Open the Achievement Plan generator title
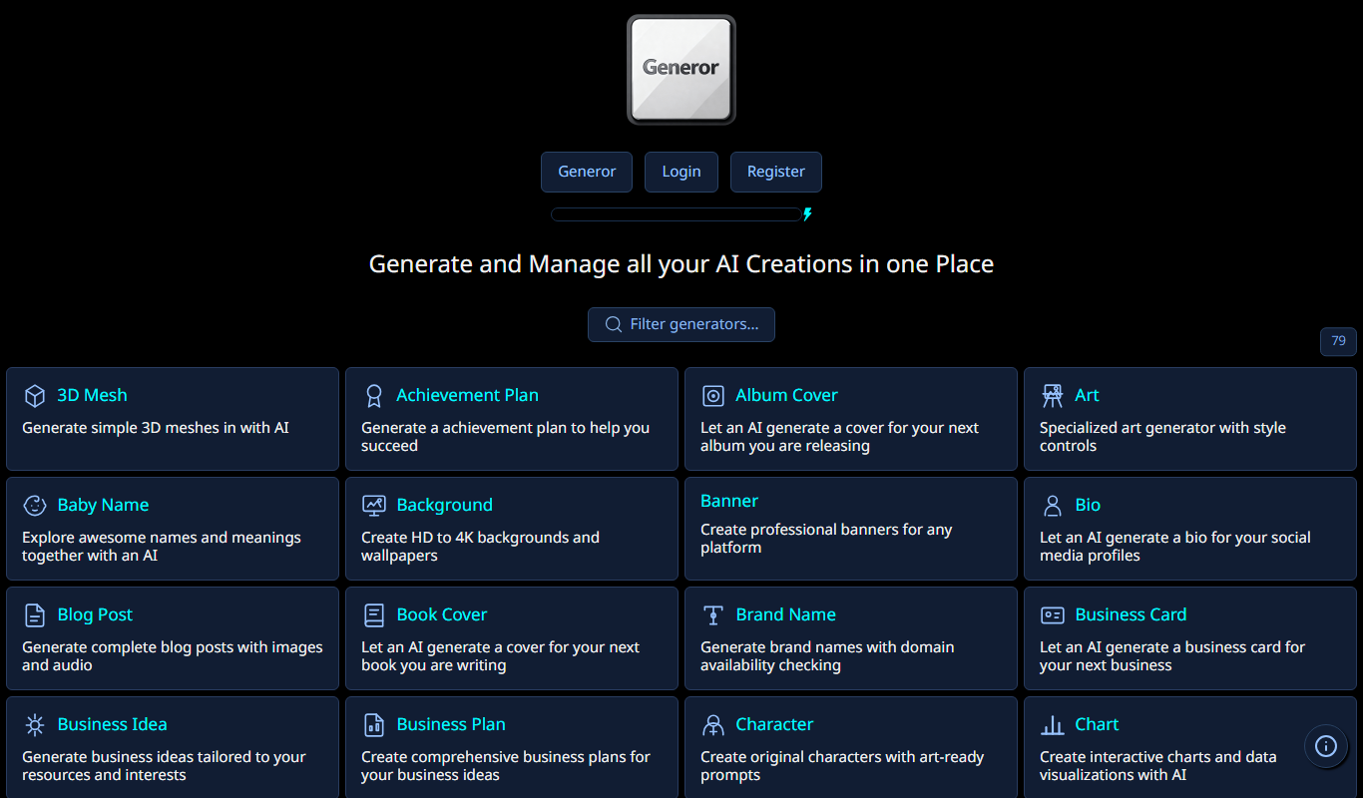 point(467,395)
